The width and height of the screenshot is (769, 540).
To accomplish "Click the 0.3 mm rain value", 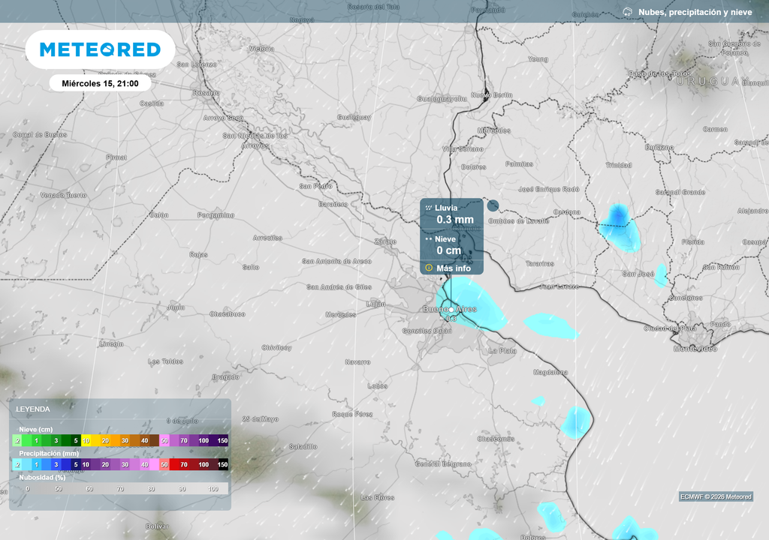I will pyautogui.click(x=455, y=220).
